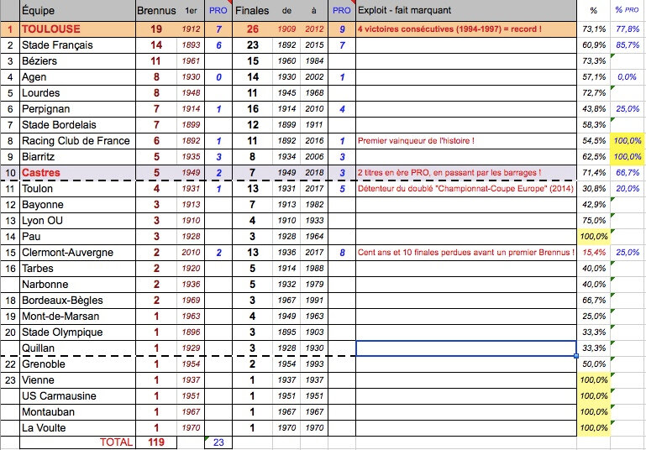Viewport: 646px width, 450px height.
Task: Select the 43,8% cell in Perpignan row
Action: pyautogui.click(x=594, y=109)
